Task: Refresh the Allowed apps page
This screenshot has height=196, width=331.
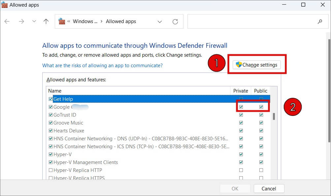Action: tap(175, 21)
